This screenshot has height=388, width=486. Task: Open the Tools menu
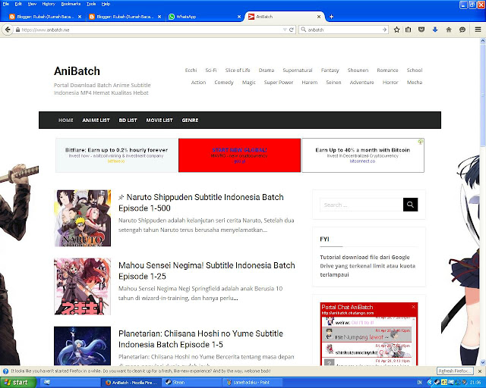(91, 4)
